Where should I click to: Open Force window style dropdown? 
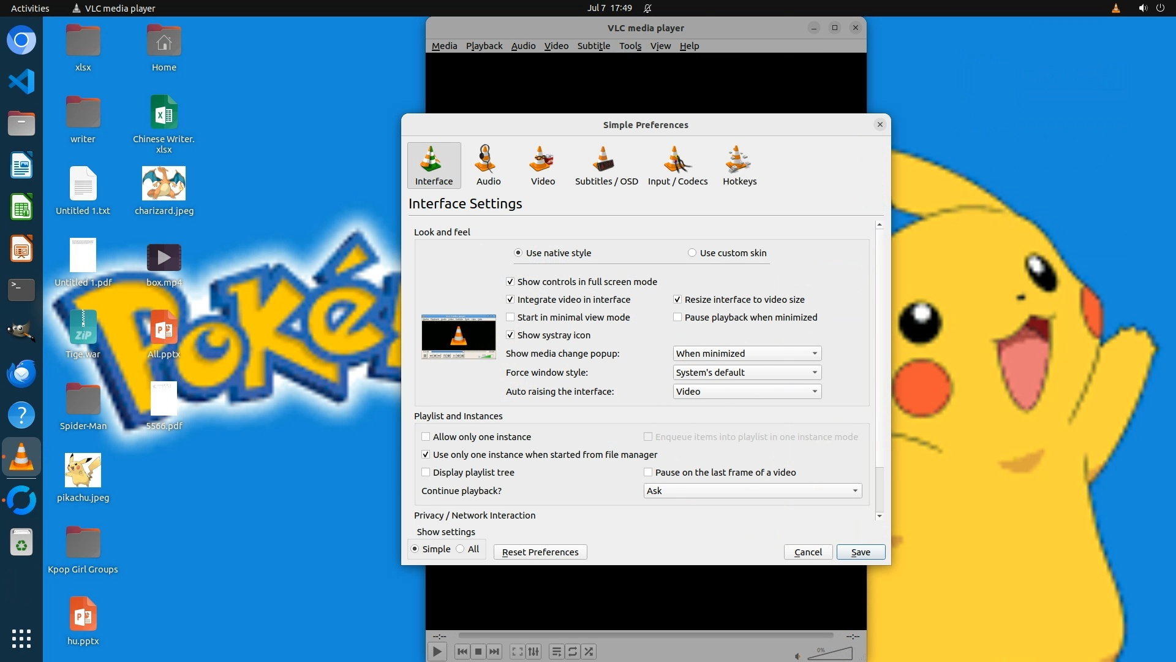click(x=747, y=373)
